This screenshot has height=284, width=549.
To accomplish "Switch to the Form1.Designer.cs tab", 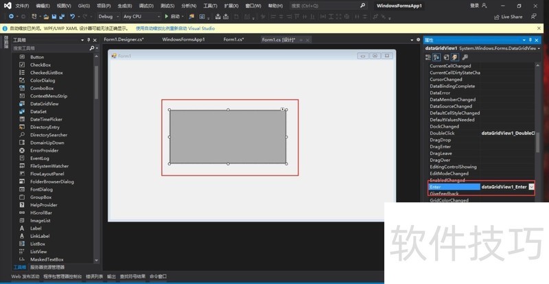I will [124, 40].
